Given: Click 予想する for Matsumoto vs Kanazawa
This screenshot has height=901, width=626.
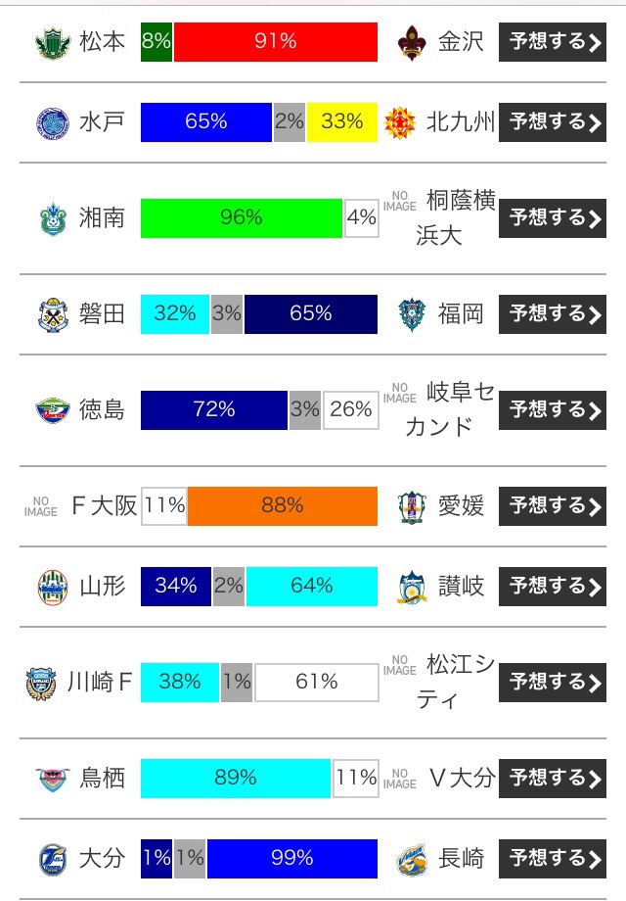Looking at the screenshot, I should 552,42.
